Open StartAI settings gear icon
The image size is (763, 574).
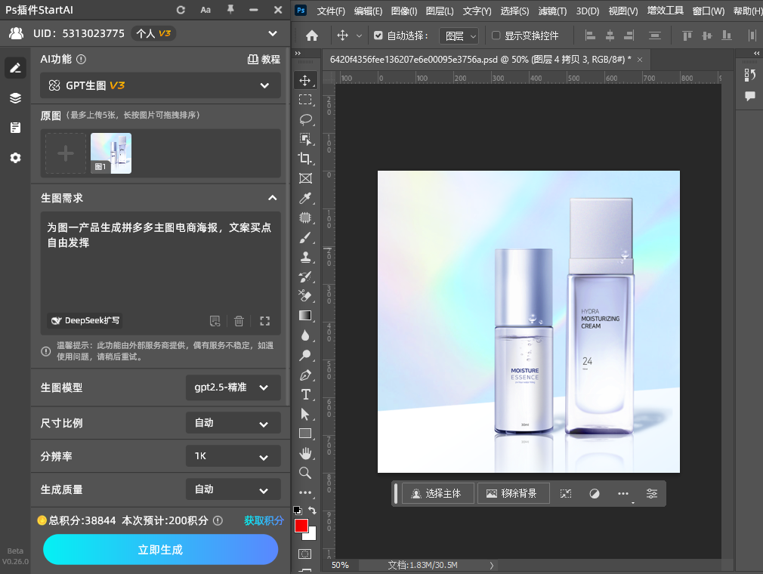point(16,158)
